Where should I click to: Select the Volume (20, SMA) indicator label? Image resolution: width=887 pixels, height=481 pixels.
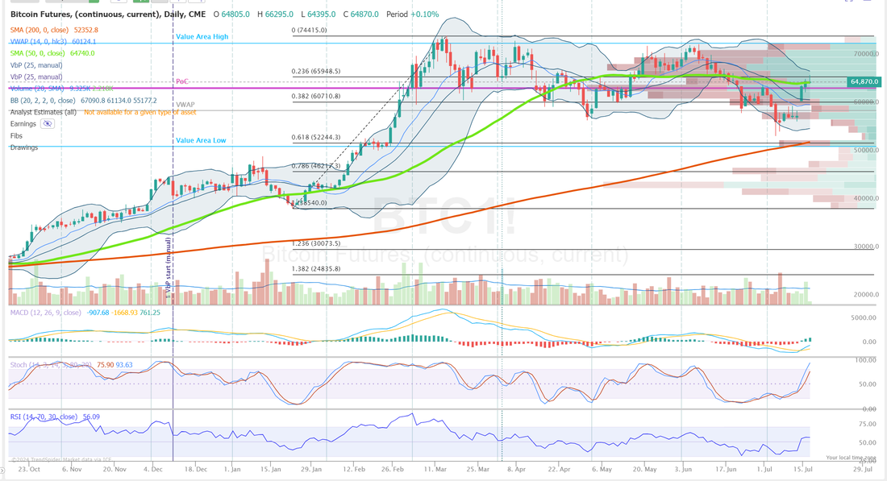click(x=36, y=89)
